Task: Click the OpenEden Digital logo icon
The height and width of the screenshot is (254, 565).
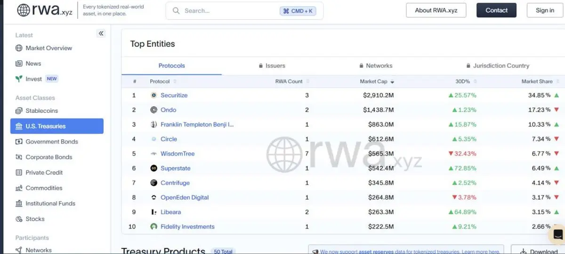Action: pos(153,198)
